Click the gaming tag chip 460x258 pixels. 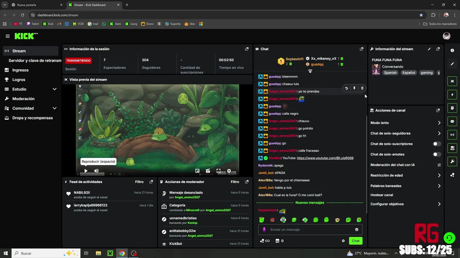tap(427, 73)
